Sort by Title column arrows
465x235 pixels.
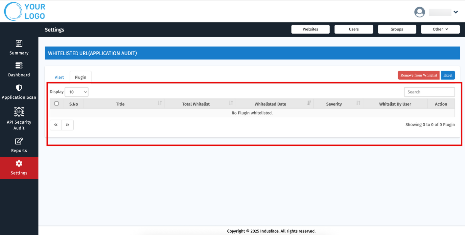(160, 103)
